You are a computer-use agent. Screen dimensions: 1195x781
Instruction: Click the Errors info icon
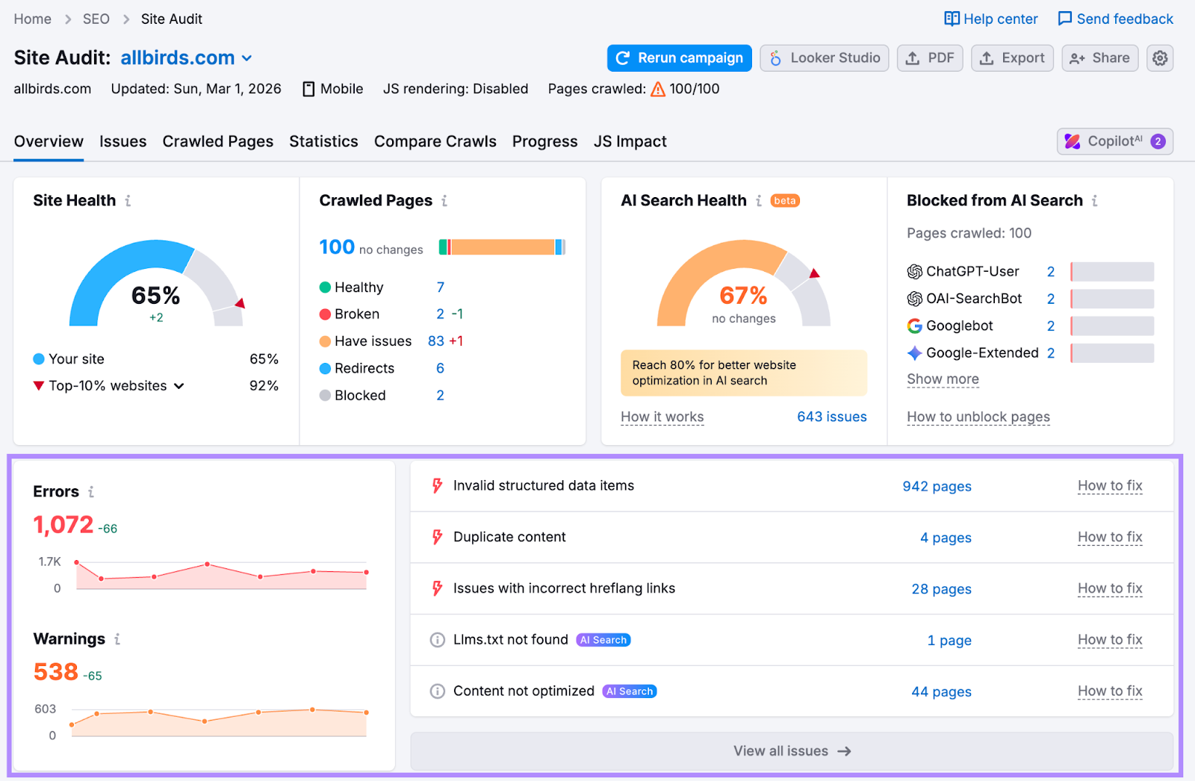click(91, 491)
